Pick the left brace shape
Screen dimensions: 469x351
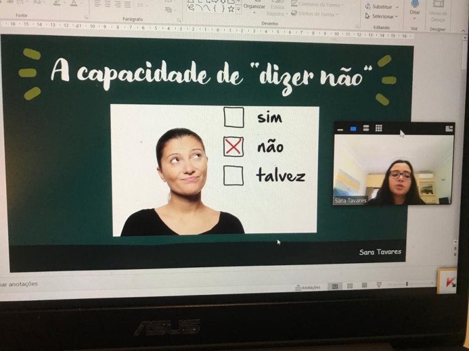tap(215, 9)
